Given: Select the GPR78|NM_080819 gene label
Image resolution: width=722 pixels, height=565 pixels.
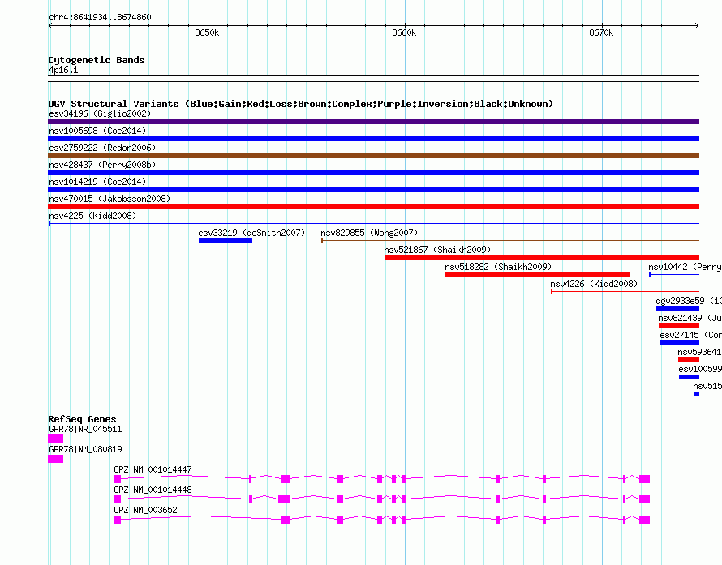Looking at the screenshot, I should 85,450.
